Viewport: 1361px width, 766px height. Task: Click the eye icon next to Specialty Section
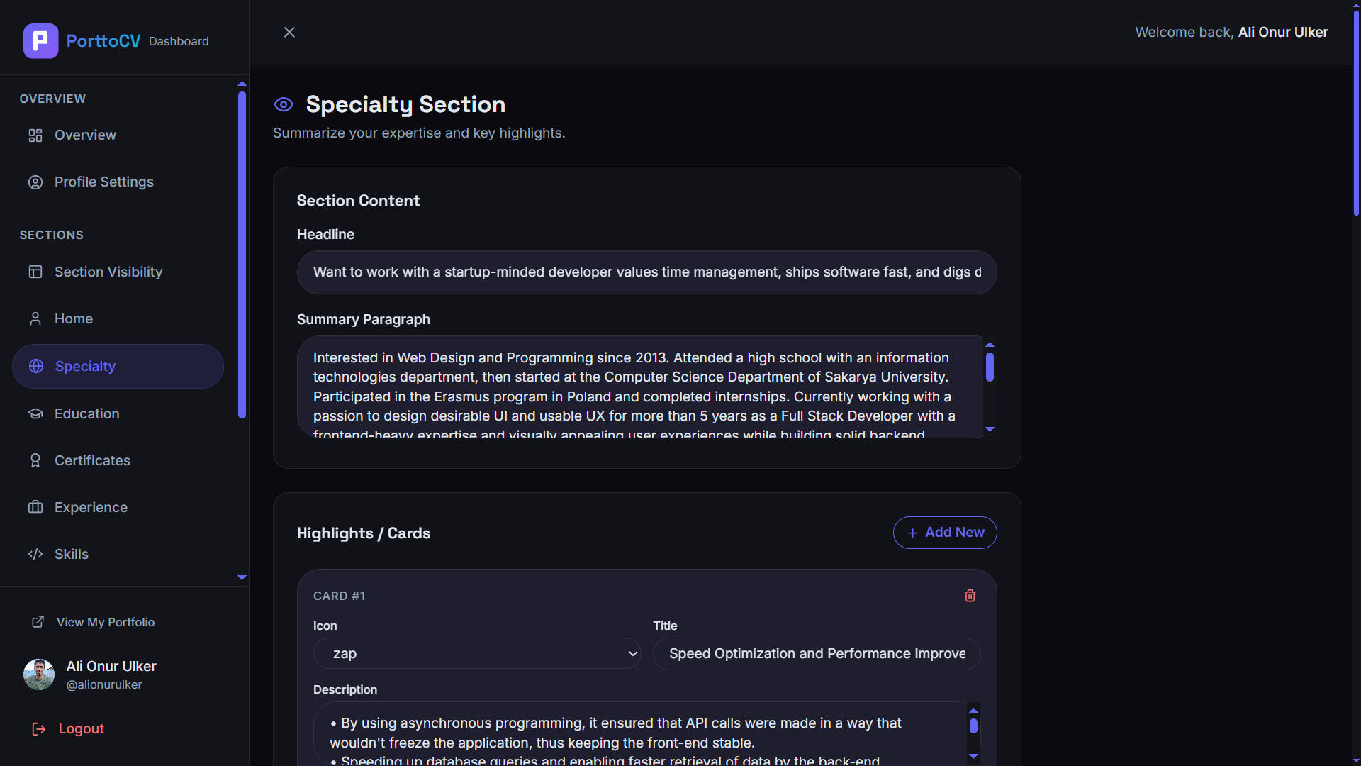point(284,105)
